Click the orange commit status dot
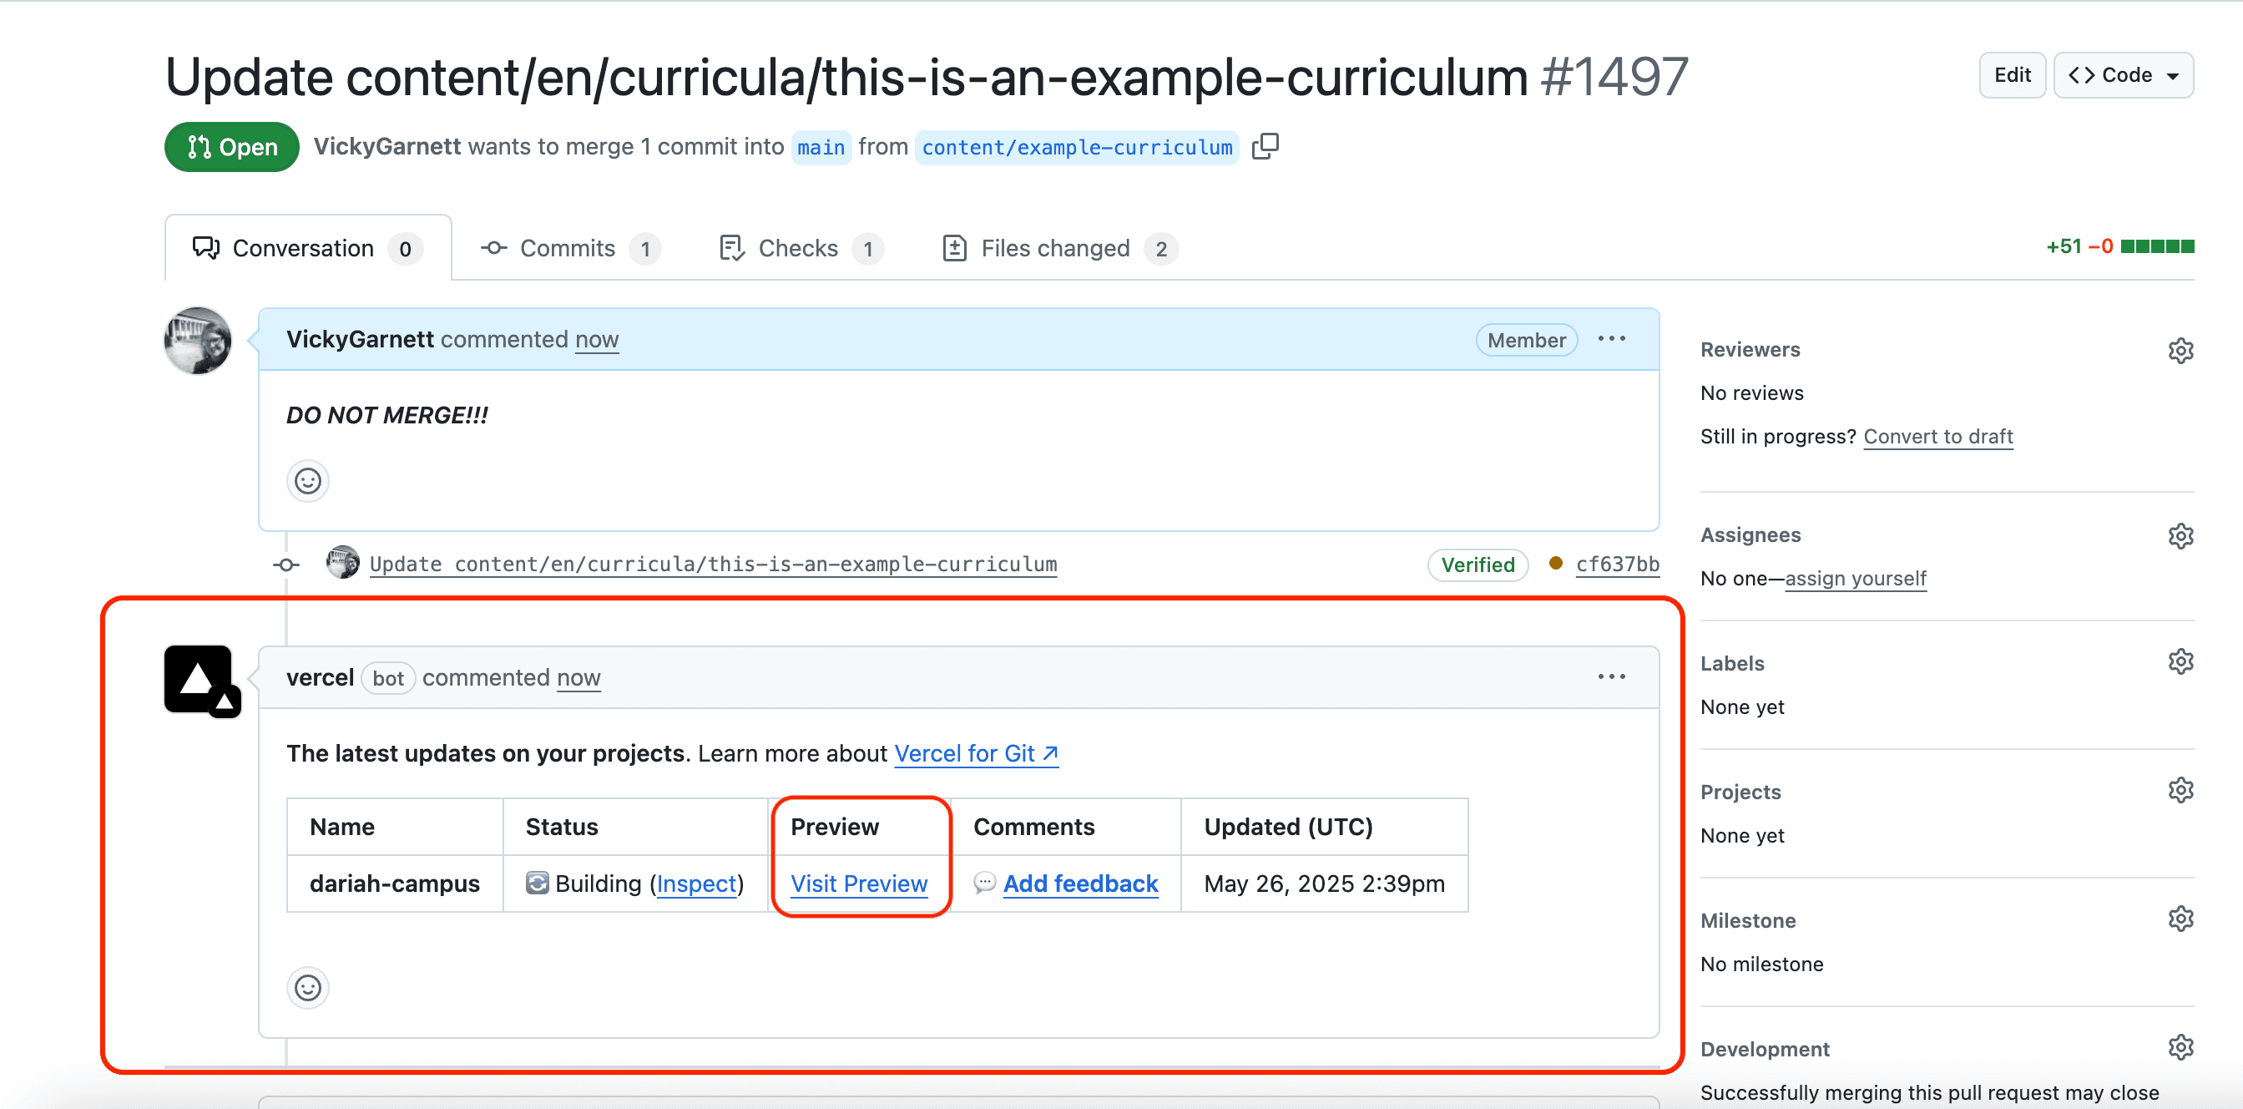Screen dimensions: 2243x1109 (x=1555, y=564)
